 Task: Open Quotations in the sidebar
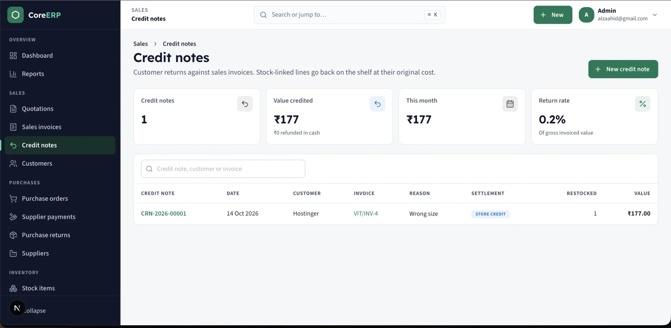point(60,109)
